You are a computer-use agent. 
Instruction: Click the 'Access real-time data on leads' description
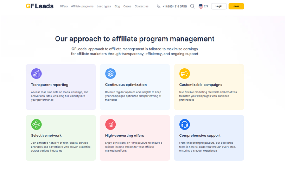(60, 96)
